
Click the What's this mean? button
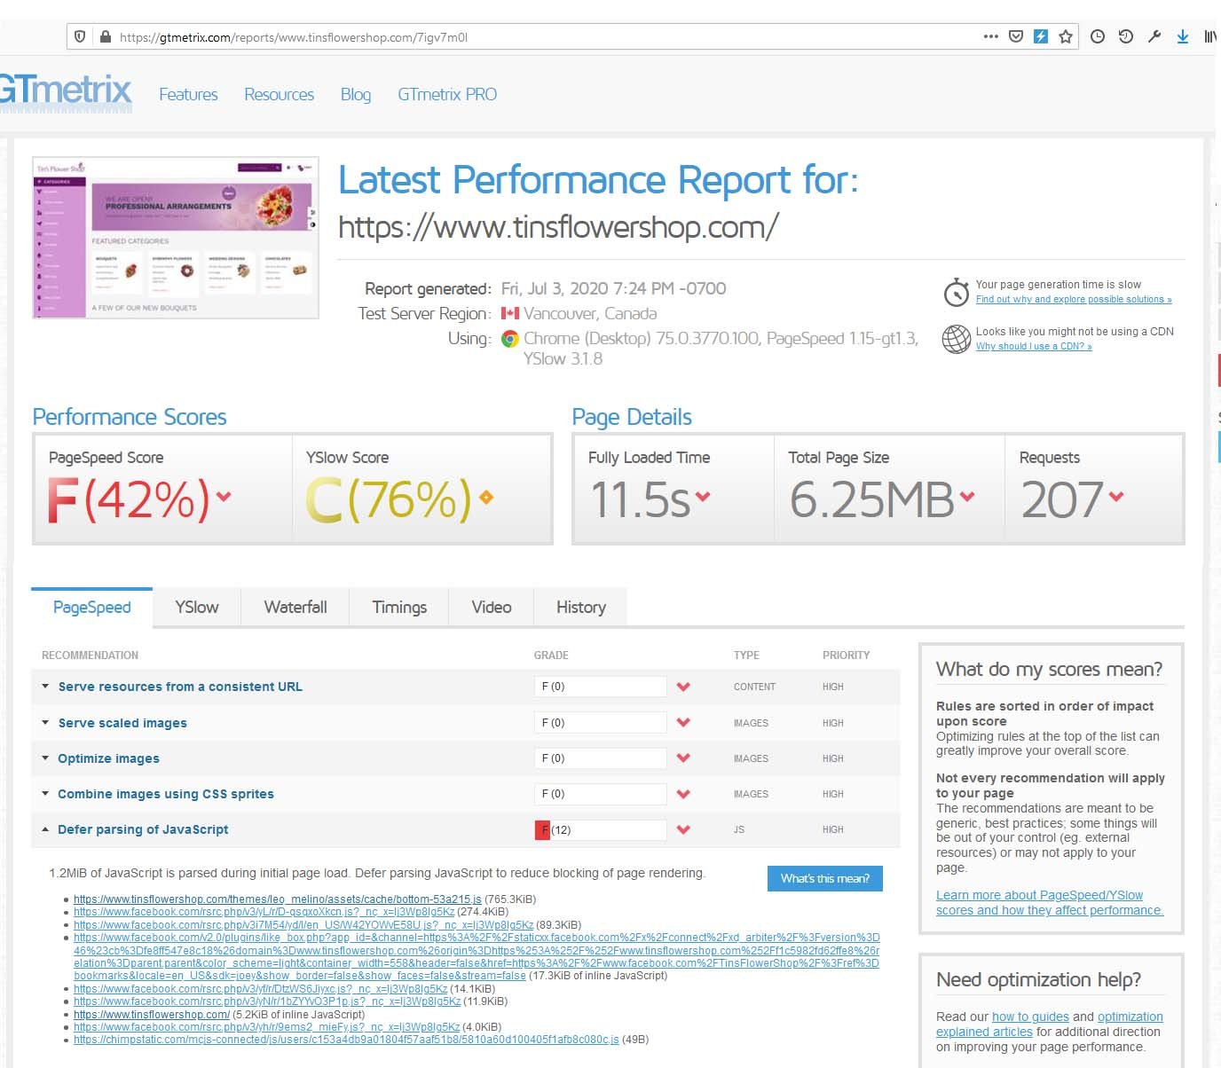point(825,878)
